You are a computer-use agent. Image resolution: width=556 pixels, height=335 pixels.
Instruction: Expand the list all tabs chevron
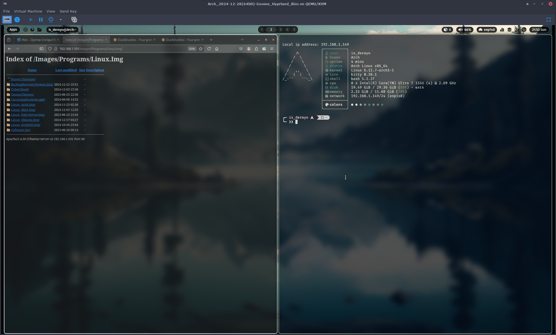point(242,40)
